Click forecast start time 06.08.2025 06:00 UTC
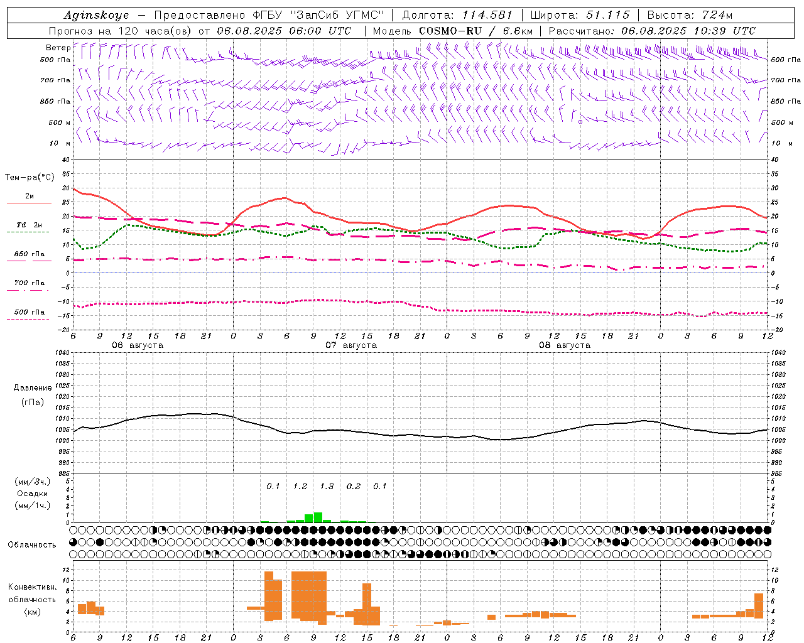This screenshot has width=804, height=643. click(x=284, y=31)
